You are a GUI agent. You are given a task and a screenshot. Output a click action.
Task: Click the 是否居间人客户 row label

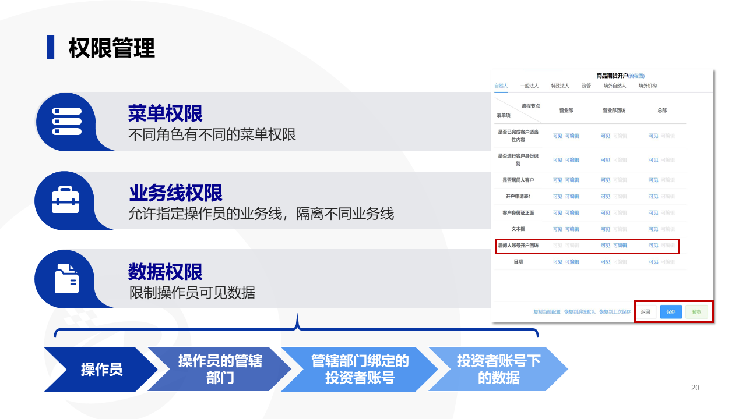(518, 180)
